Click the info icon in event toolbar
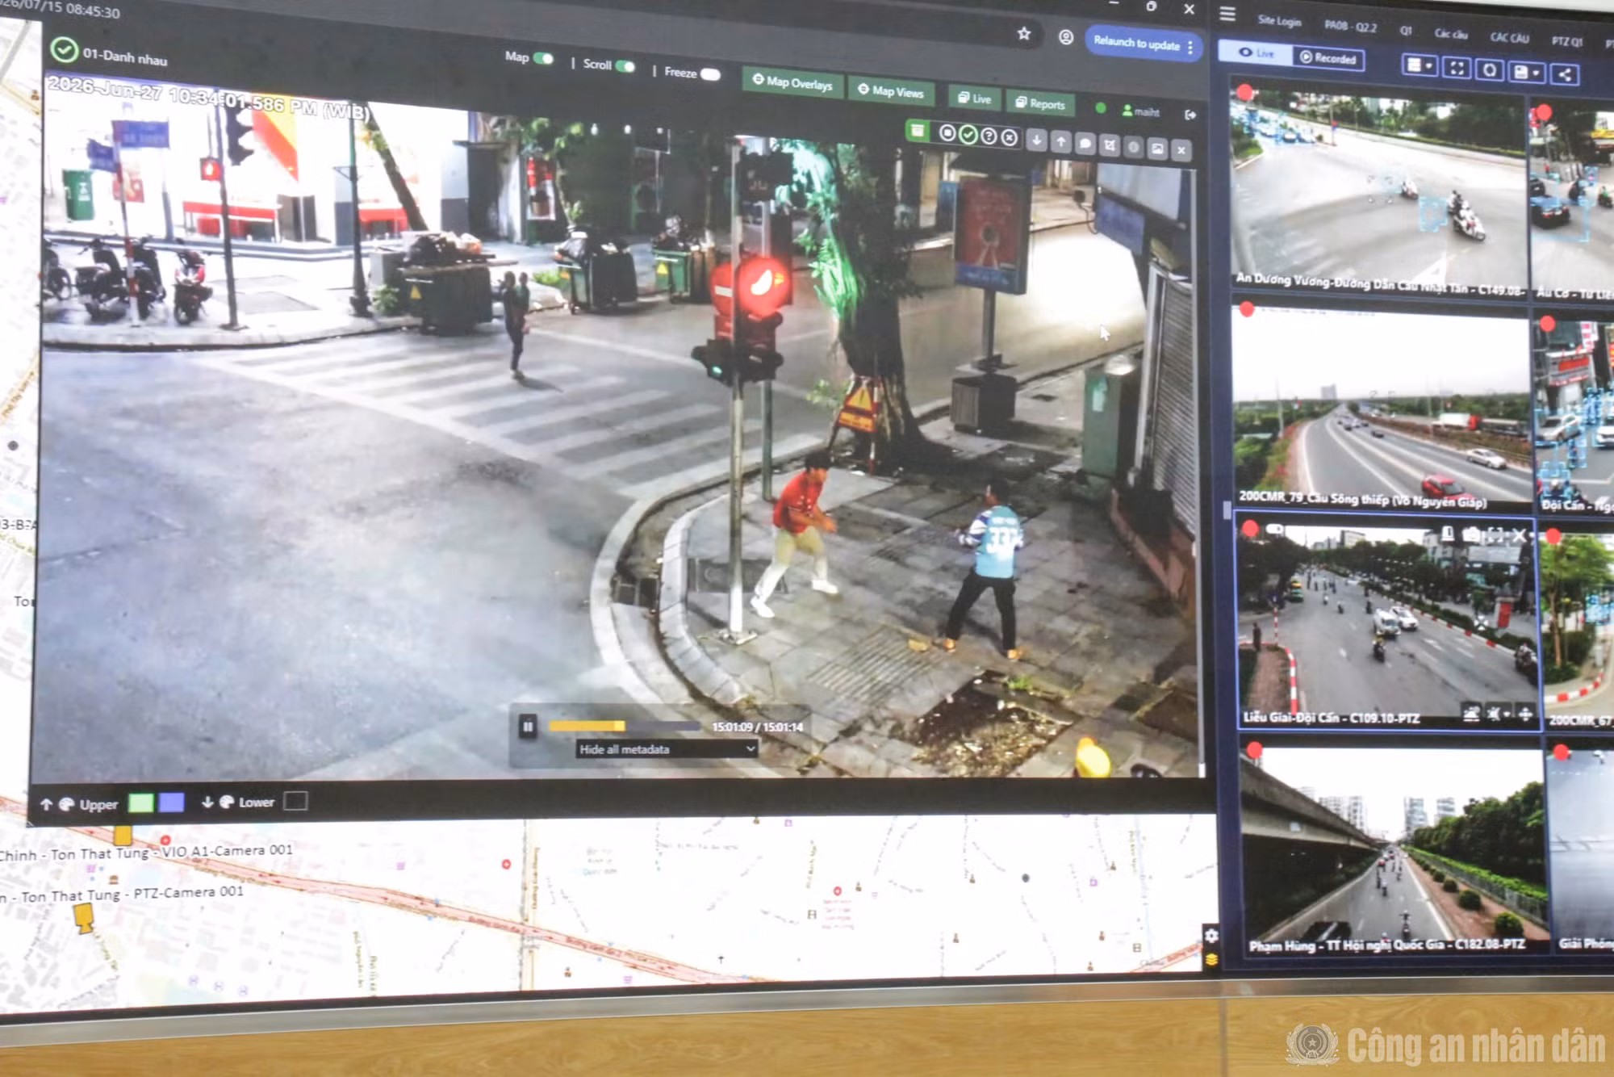This screenshot has width=1614, height=1077. tap(1134, 147)
